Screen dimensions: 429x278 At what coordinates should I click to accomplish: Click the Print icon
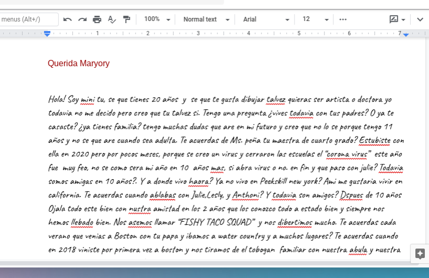(x=97, y=19)
